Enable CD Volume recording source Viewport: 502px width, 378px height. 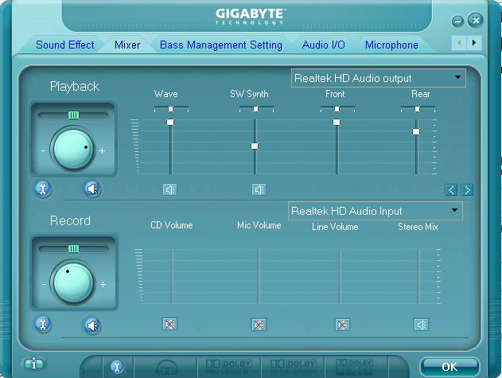tap(169, 324)
